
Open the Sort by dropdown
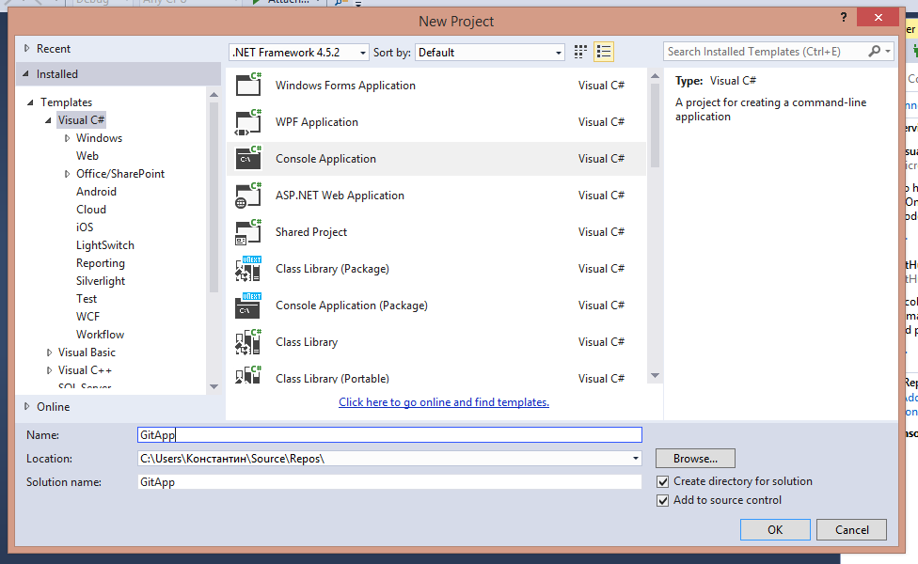pos(489,53)
